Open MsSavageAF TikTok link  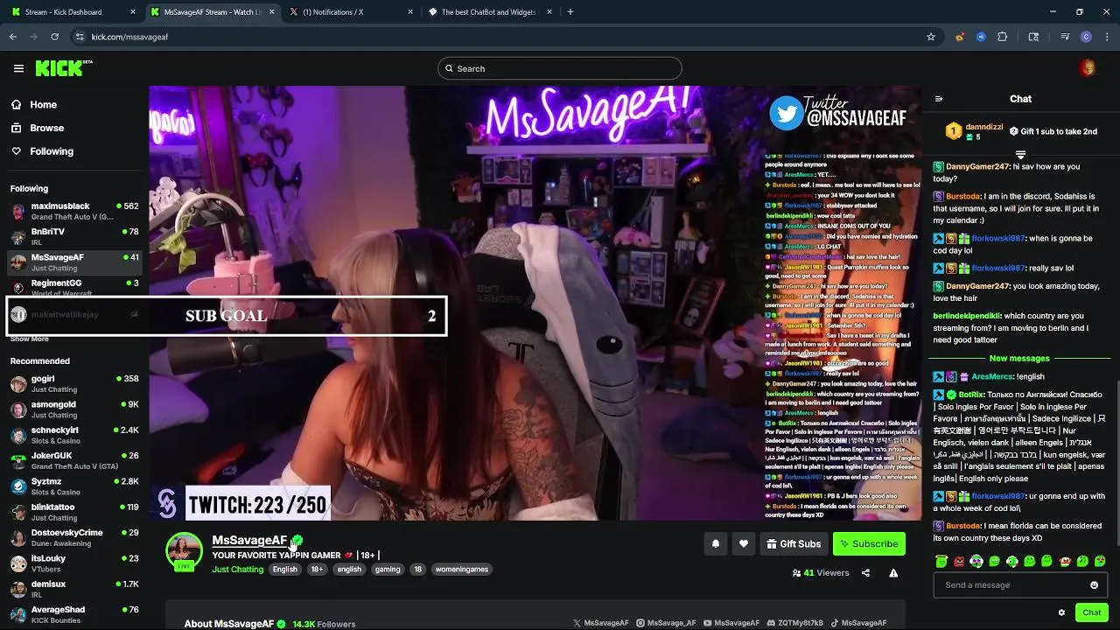pos(858,623)
